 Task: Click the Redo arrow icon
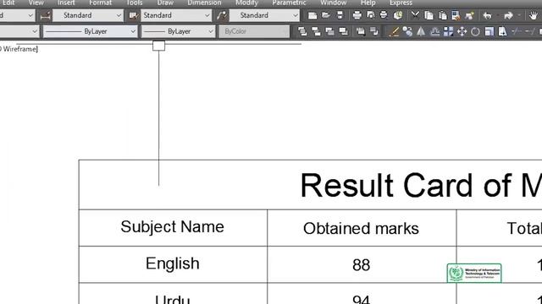tap(508, 15)
